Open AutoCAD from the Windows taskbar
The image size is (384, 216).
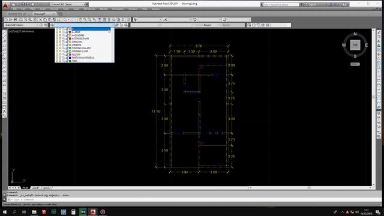click(x=93, y=212)
